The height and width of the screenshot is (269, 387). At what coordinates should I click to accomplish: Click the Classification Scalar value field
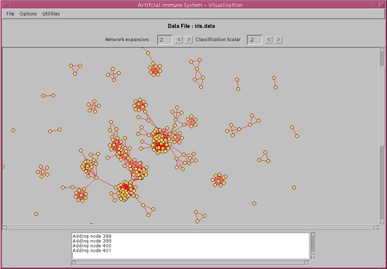255,40
